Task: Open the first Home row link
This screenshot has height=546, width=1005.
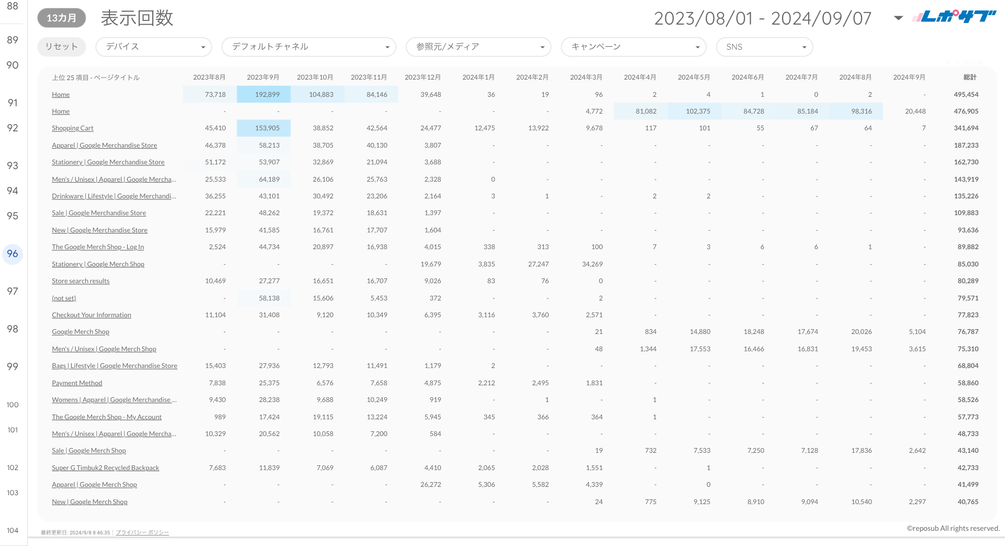Action: (x=61, y=94)
